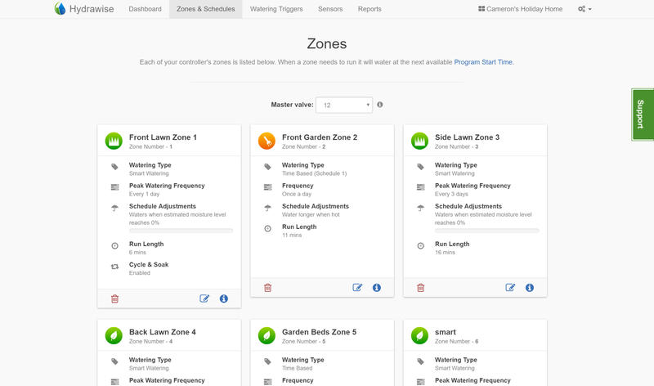Select the Zones & Schedules tab
Screen dimensions: 654x386
coord(206,9)
